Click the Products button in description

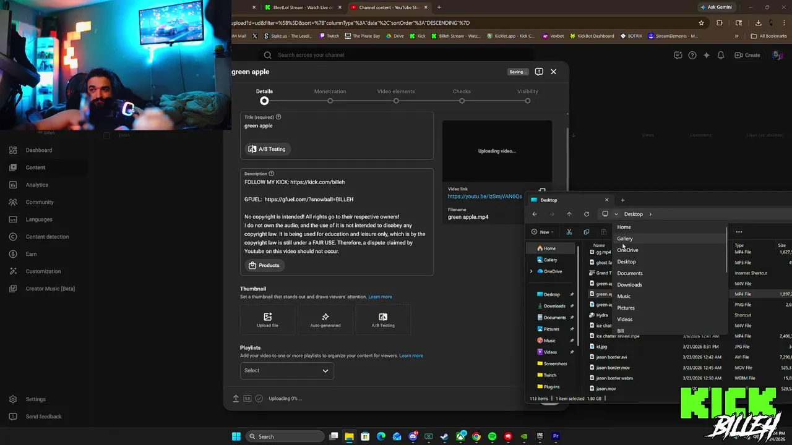click(x=264, y=265)
